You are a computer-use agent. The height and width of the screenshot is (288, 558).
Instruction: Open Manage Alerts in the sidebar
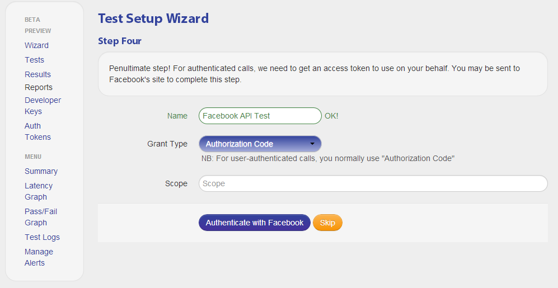pyautogui.click(x=39, y=257)
